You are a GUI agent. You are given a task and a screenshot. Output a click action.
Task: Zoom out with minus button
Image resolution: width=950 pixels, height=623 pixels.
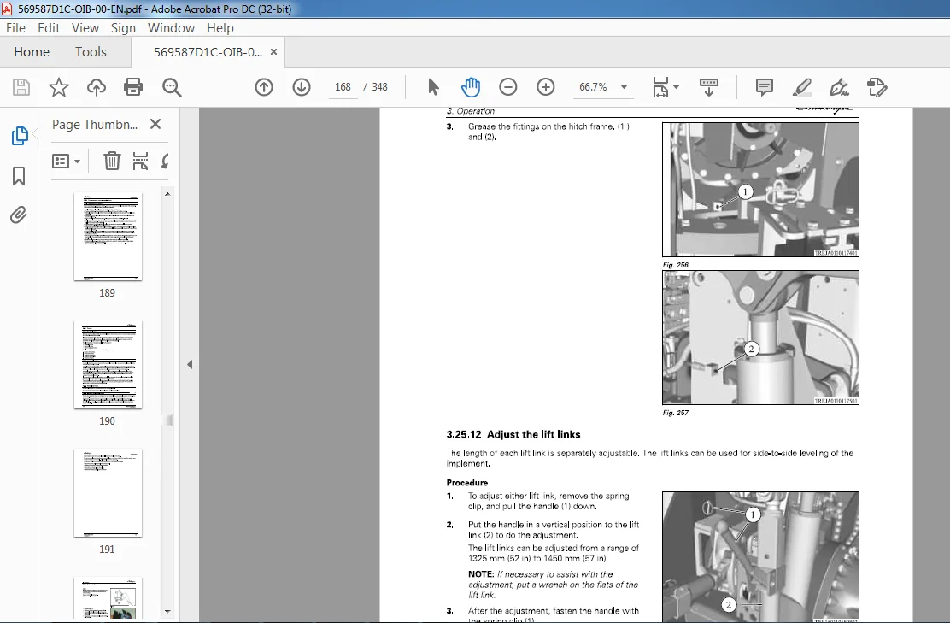coord(508,87)
